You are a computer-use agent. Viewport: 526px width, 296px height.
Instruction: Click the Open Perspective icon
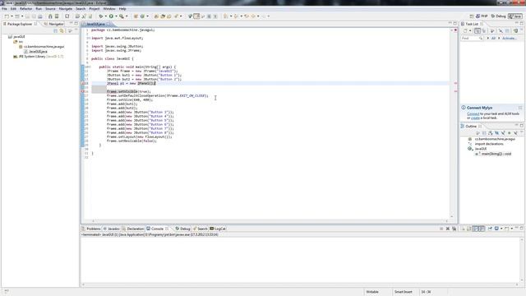click(x=472, y=16)
